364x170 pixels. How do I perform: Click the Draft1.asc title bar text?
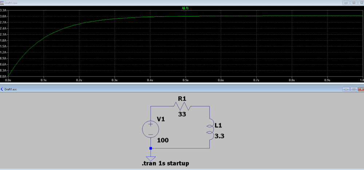point(11,89)
